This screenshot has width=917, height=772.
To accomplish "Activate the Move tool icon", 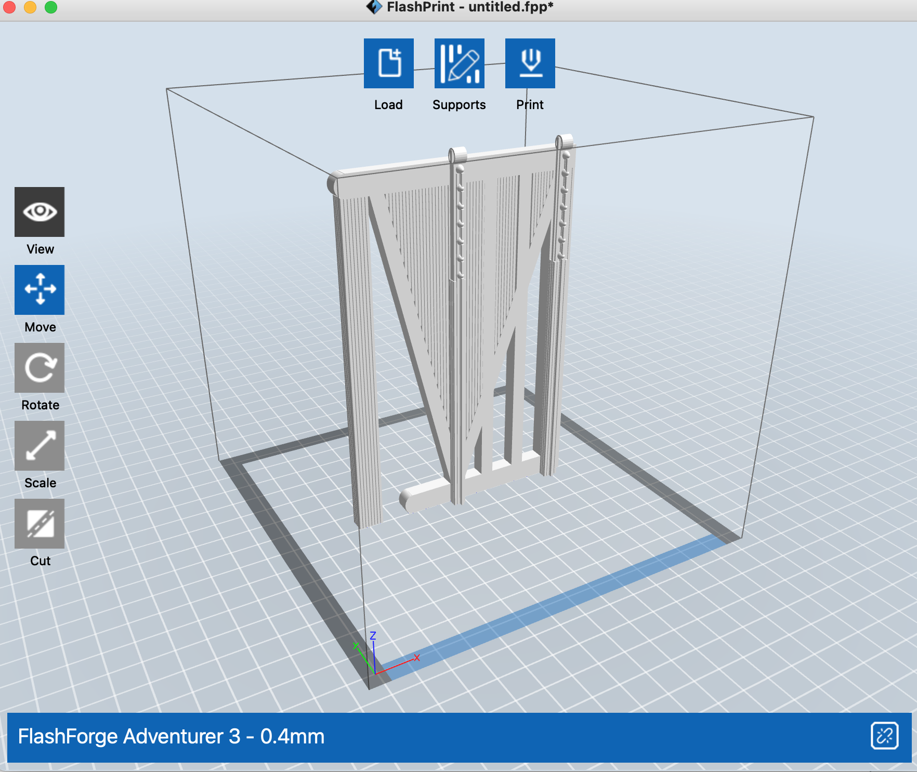I will pyautogui.click(x=40, y=290).
